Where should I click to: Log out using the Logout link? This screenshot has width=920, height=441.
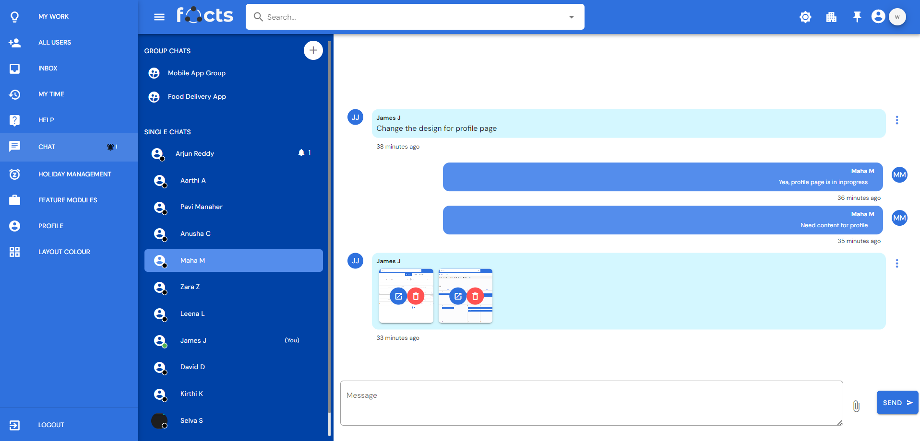click(51, 425)
